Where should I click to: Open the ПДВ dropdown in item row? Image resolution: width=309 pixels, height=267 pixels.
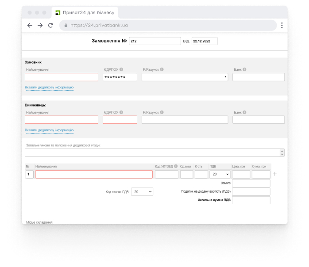click(x=220, y=174)
